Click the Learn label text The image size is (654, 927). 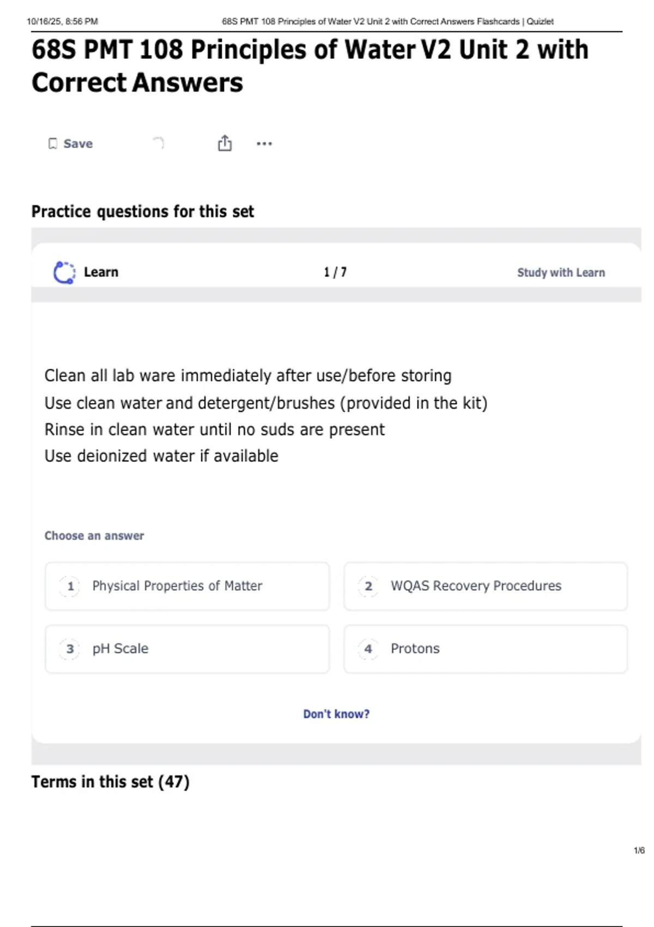pos(101,272)
